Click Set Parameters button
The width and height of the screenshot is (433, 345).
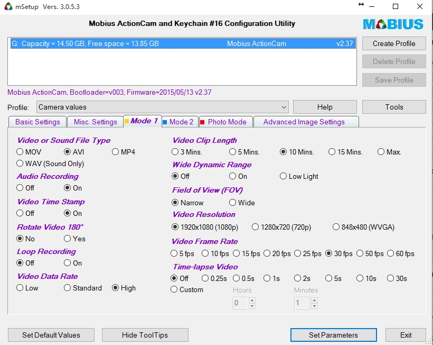333,335
